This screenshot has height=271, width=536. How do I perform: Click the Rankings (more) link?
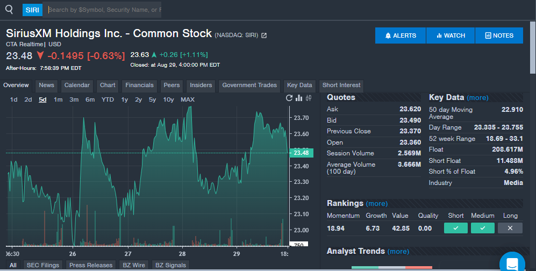click(377, 204)
